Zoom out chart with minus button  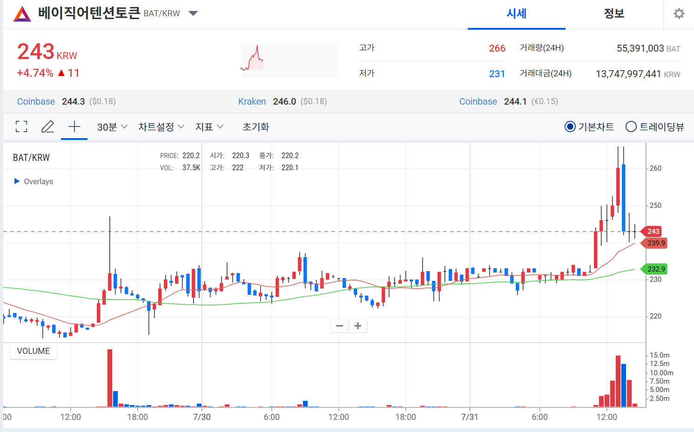click(339, 326)
